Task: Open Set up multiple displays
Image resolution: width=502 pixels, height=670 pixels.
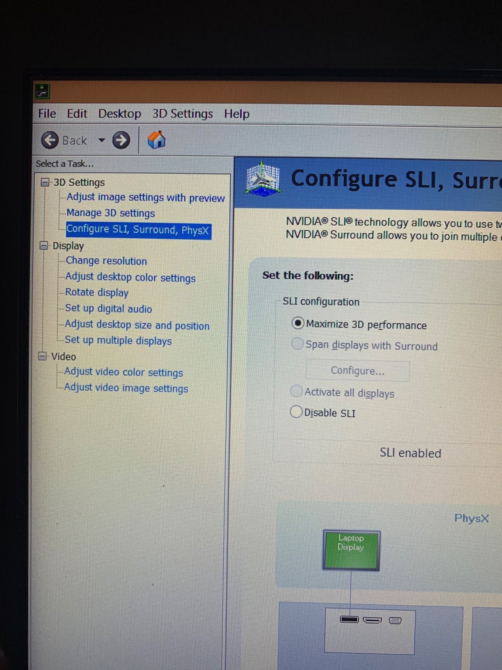Action: coord(118,340)
